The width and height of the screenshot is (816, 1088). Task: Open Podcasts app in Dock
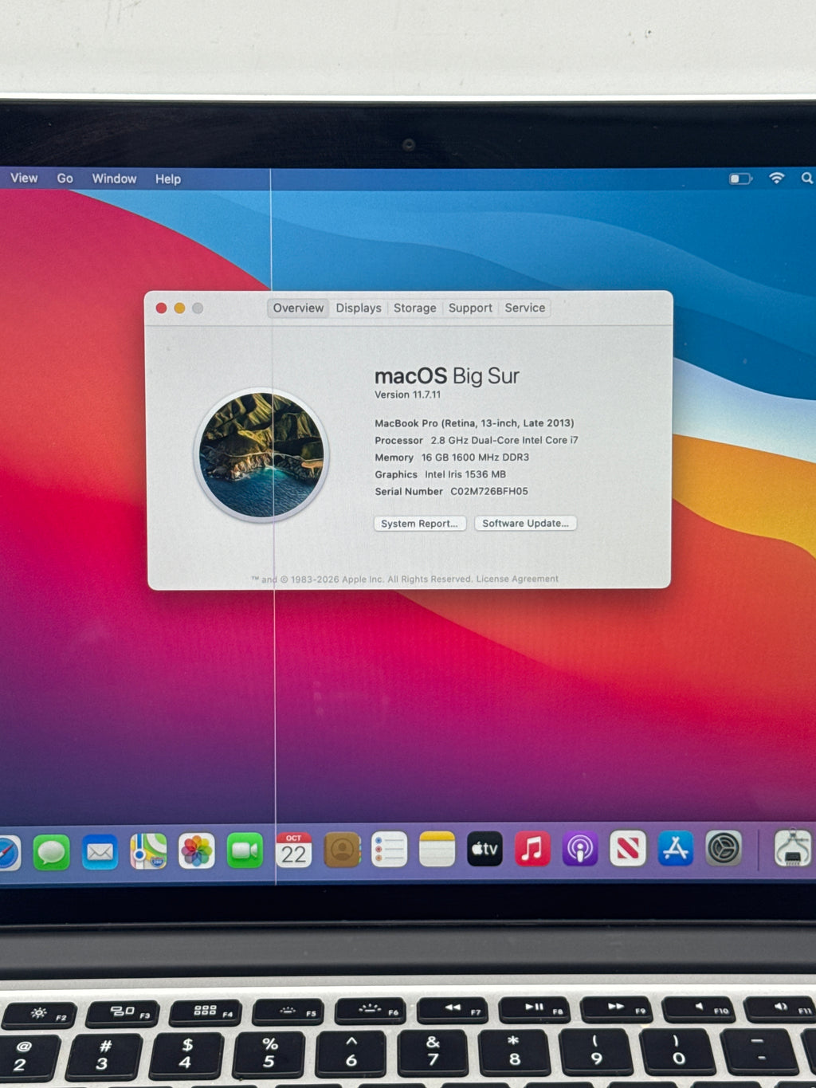point(580,849)
